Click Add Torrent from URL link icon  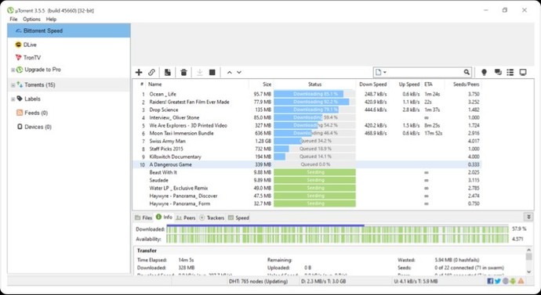click(151, 72)
